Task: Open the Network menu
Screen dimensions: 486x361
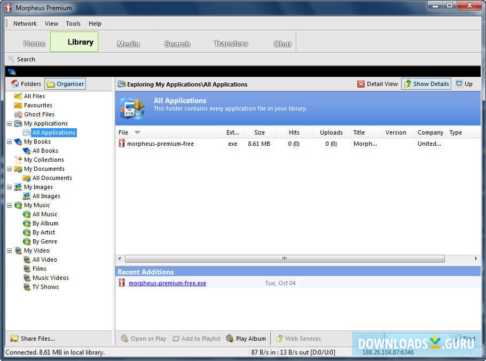Action: (x=25, y=23)
